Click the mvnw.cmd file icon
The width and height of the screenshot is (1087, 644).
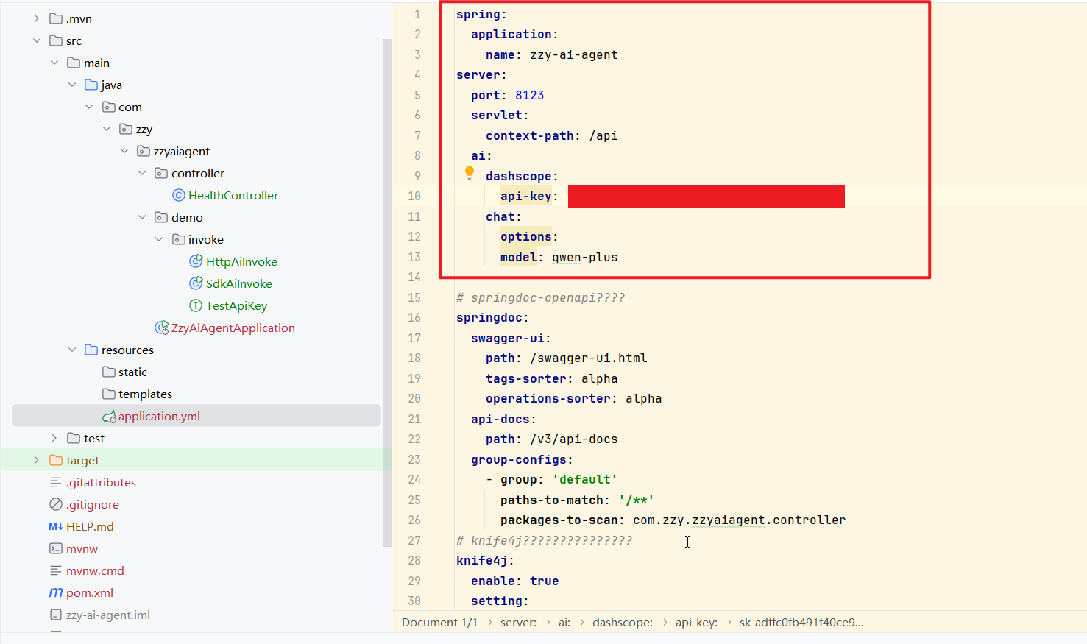(56, 570)
